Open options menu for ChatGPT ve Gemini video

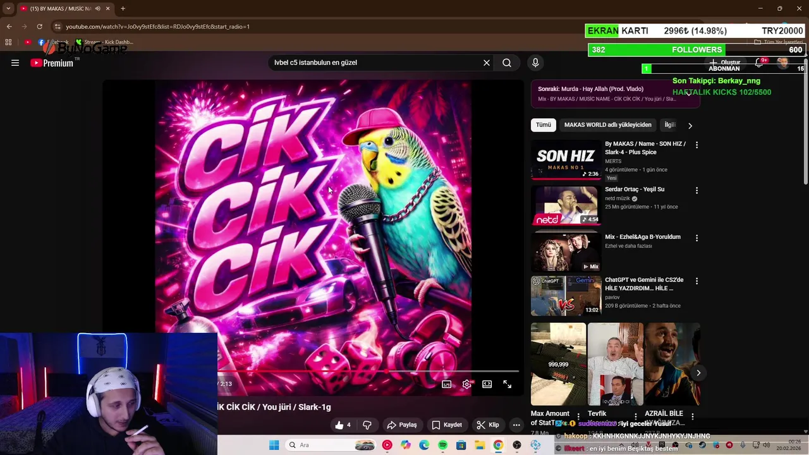click(696, 281)
